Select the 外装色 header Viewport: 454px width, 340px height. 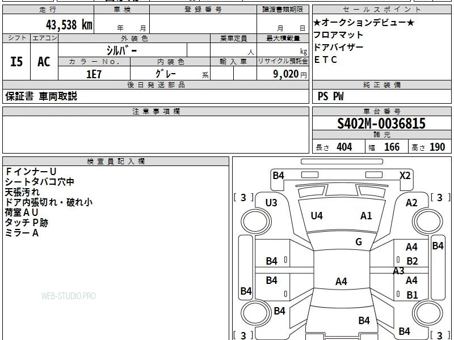click(134, 39)
